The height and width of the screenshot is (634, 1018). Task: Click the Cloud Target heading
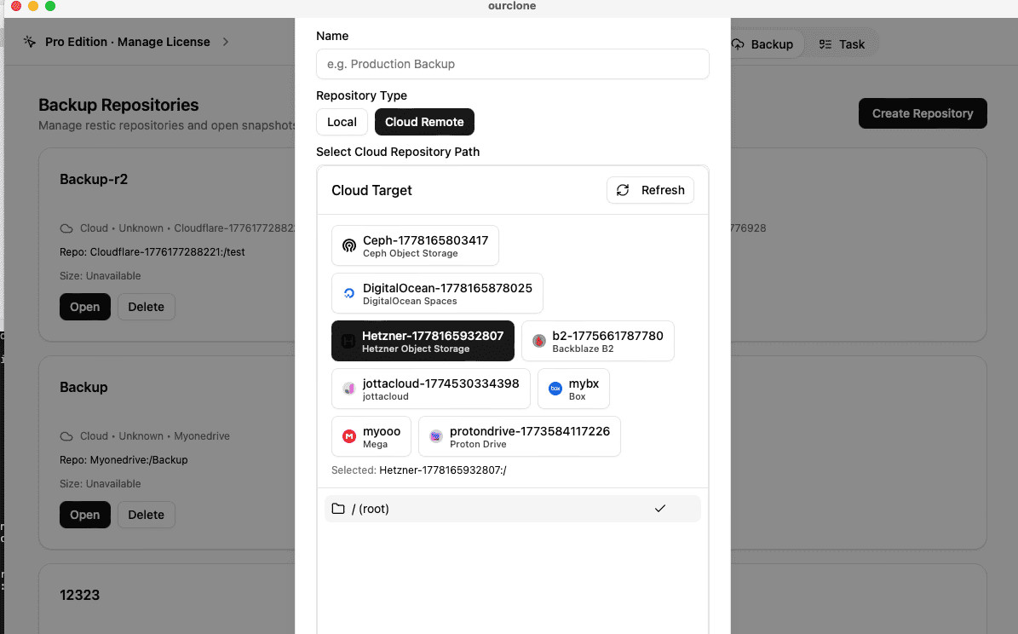pyautogui.click(x=372, y=190)
